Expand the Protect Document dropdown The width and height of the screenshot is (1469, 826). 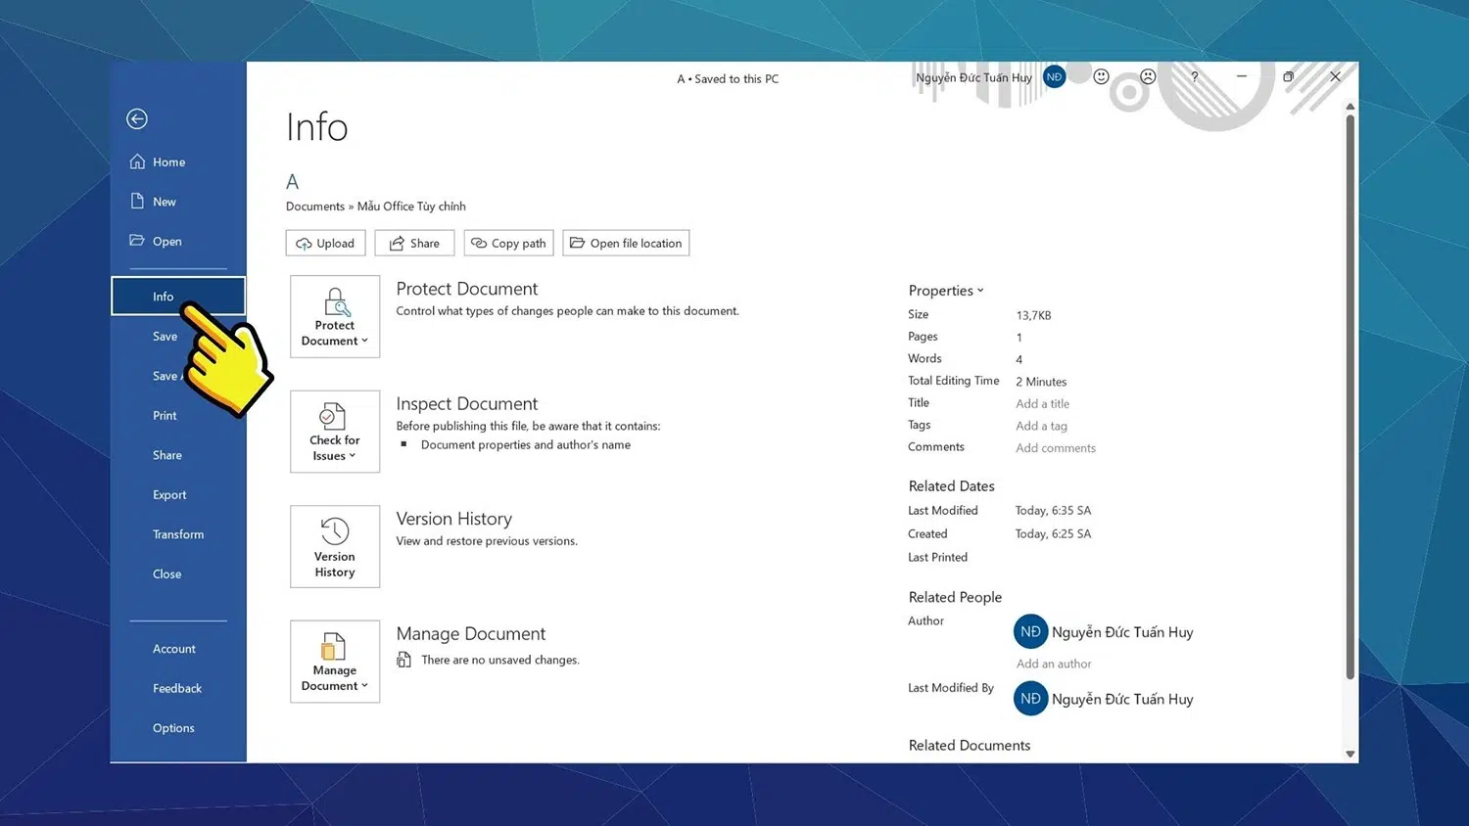tap(335, 316)
